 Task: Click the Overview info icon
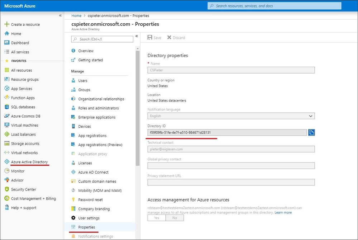tap(73, 51)
